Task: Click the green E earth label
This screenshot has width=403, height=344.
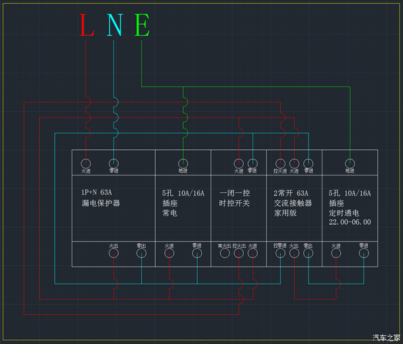Action: (142, 25)
